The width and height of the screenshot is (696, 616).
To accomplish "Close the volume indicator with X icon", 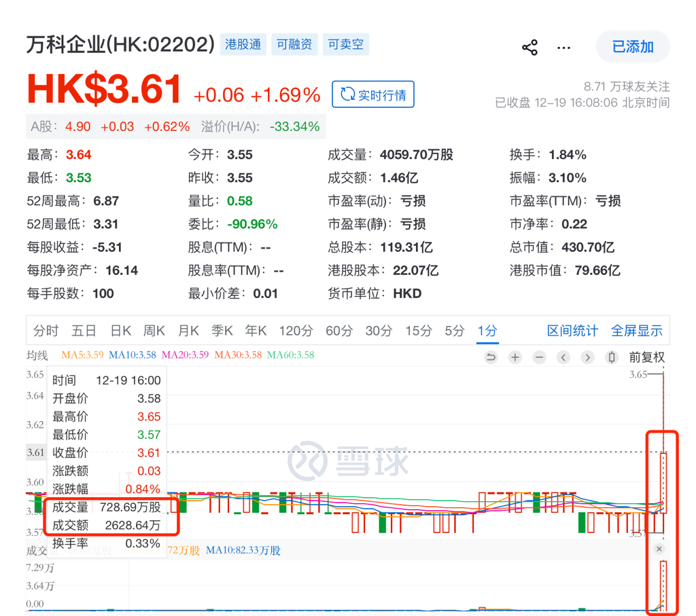I will [x=659, y=549].
